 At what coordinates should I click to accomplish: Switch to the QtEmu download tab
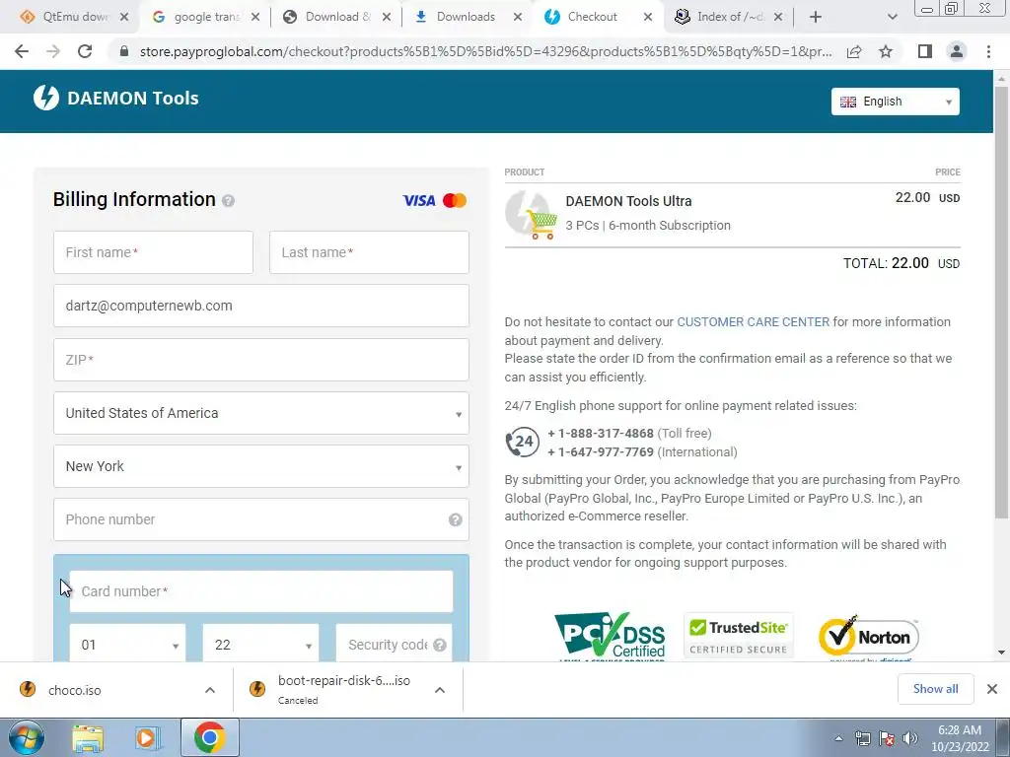(x=68, y=17)
